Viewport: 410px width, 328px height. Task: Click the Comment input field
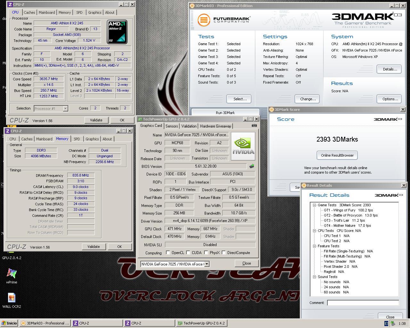click(363, 303)
